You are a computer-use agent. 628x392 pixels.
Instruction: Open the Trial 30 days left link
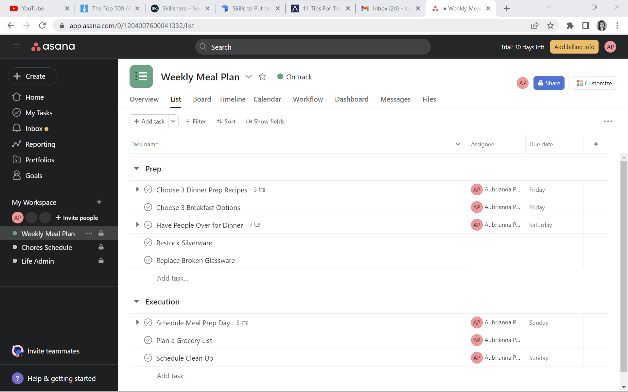click(x=522, y=47)
